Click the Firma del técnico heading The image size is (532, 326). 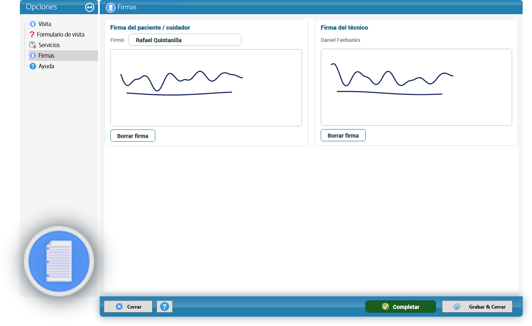click(x=344, y=28)
